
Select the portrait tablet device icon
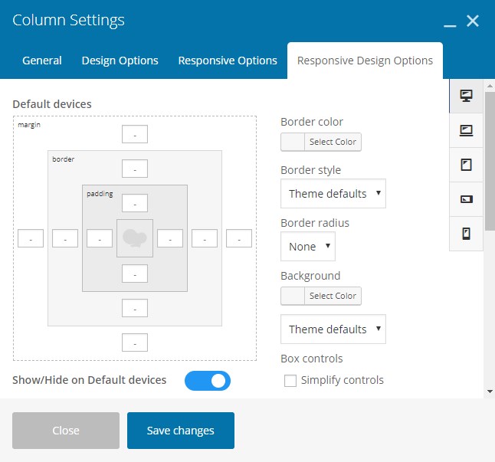(466, 165)
